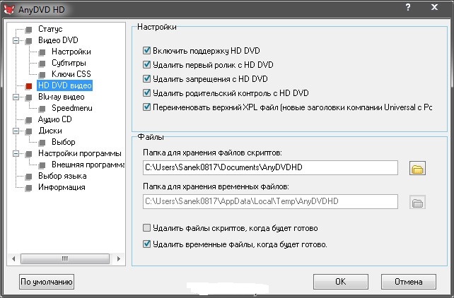Click the scripts folder path field
This screenshot has height=298, width=454.
click(270, 167)
